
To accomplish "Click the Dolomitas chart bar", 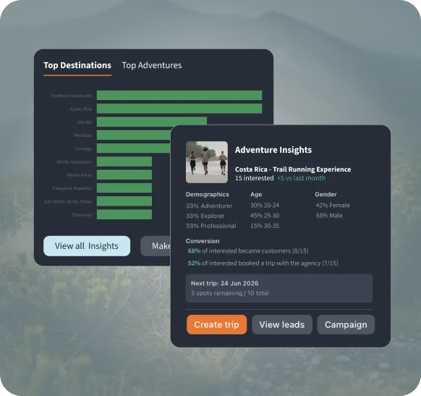I will pos(124,214).
